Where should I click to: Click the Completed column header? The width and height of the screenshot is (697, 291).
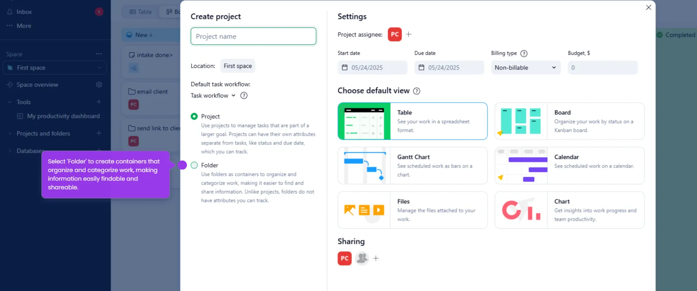tap(676, 35)
